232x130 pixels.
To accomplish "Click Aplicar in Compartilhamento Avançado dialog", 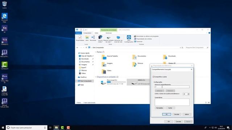I will 187,114.
